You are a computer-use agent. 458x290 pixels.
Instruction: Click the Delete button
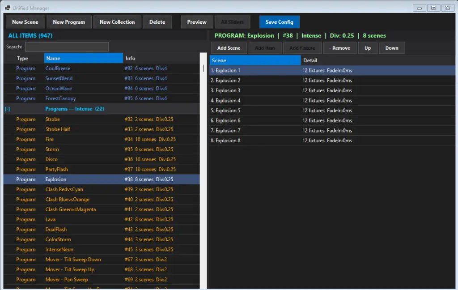coord(157,22)
